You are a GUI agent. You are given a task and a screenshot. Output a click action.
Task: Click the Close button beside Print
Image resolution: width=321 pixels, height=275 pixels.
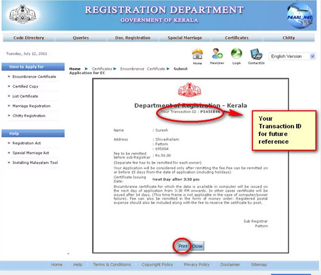tap(197, 246)
